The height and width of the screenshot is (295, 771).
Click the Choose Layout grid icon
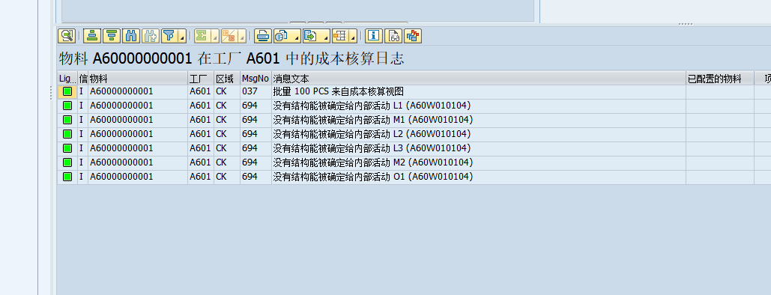click(340, 35)
